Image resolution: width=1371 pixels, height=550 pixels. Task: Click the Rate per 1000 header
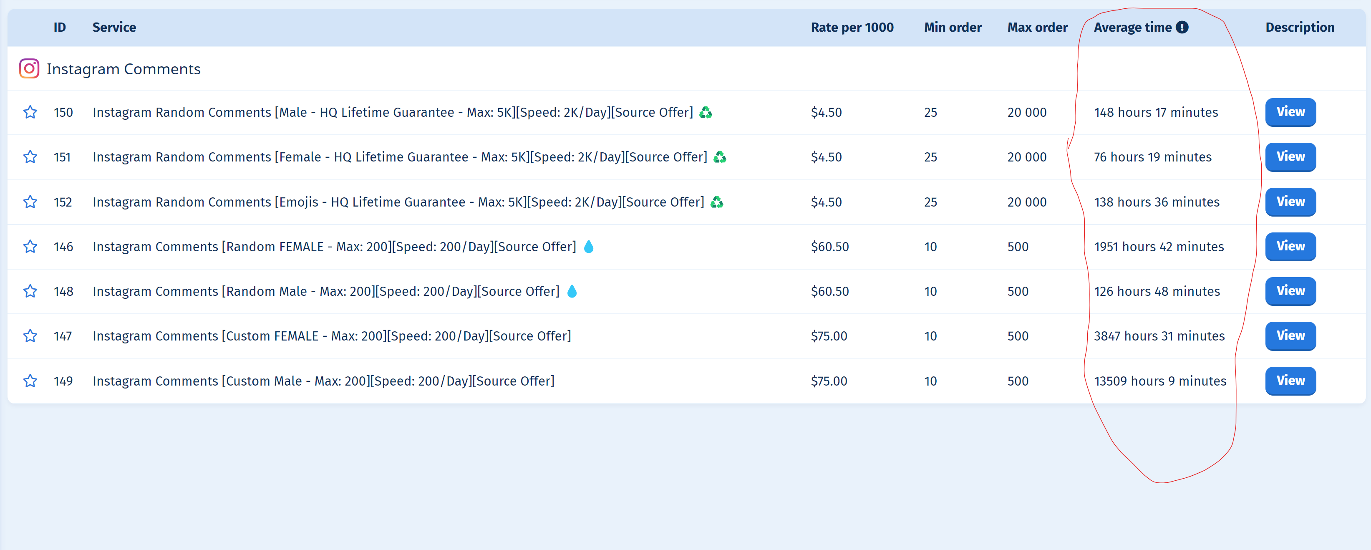(852, 27)
